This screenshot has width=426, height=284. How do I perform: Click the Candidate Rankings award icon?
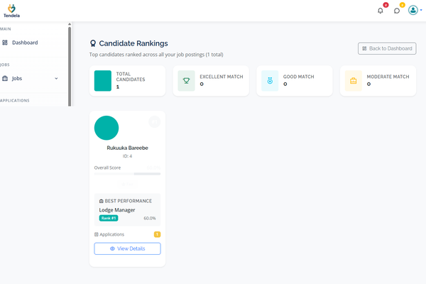(x=93, y=43)
